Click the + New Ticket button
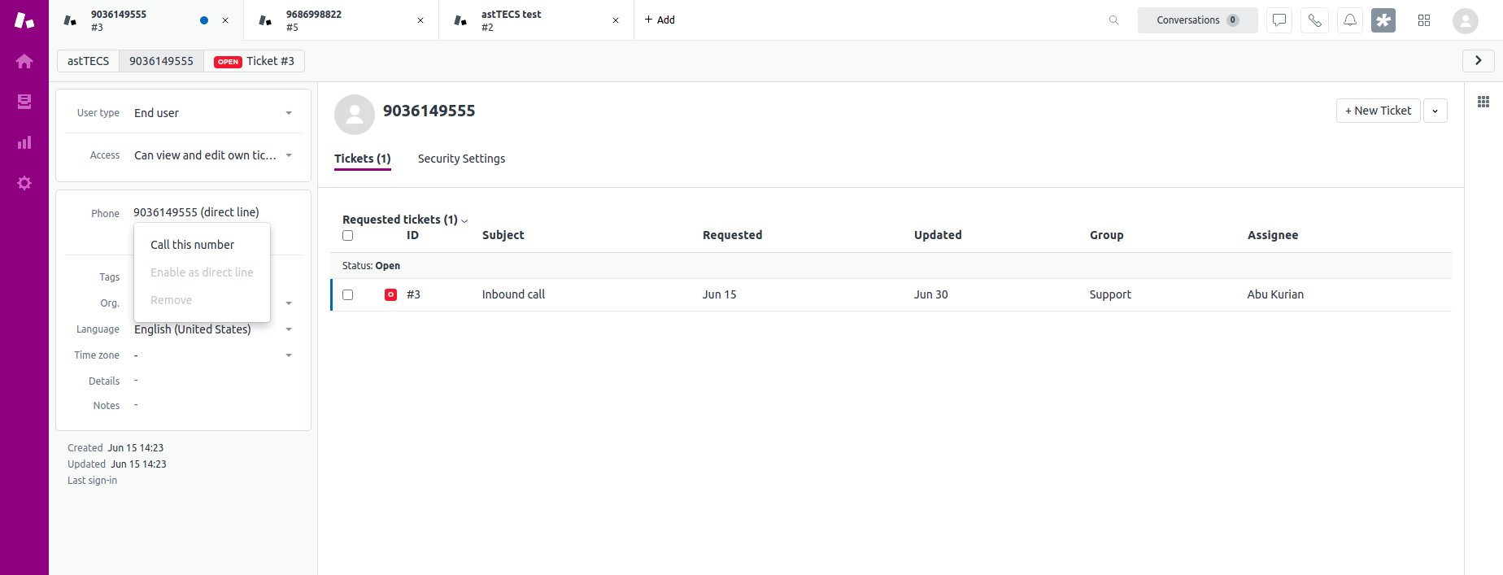The height and width of the screenshot is (575, 1503). tap(1378, 111)
